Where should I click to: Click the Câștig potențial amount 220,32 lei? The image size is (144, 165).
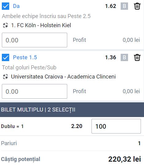tap(125, 159)
